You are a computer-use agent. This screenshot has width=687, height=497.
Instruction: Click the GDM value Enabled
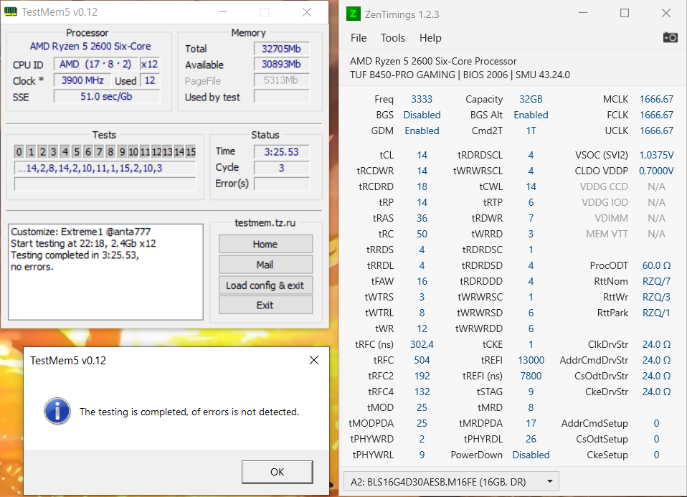click(x=422, y=131)
